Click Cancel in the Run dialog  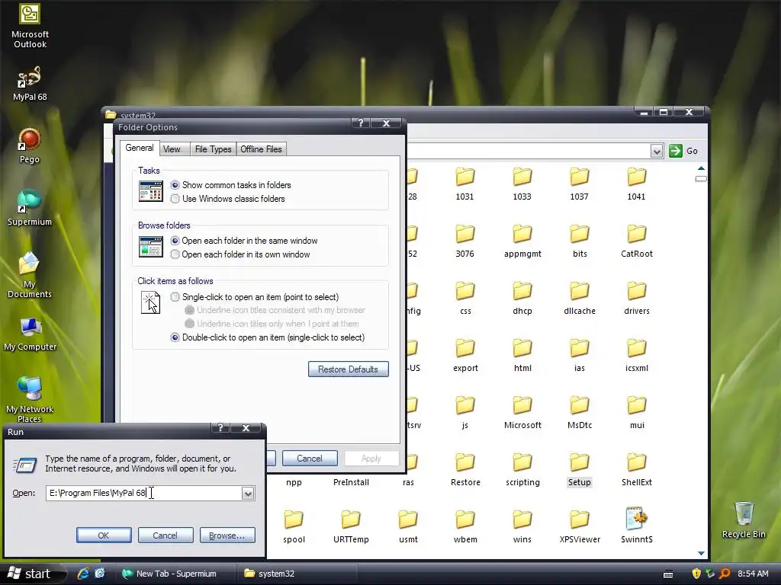[165, 535]
